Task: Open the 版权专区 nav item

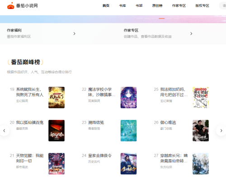Action: 202,6
